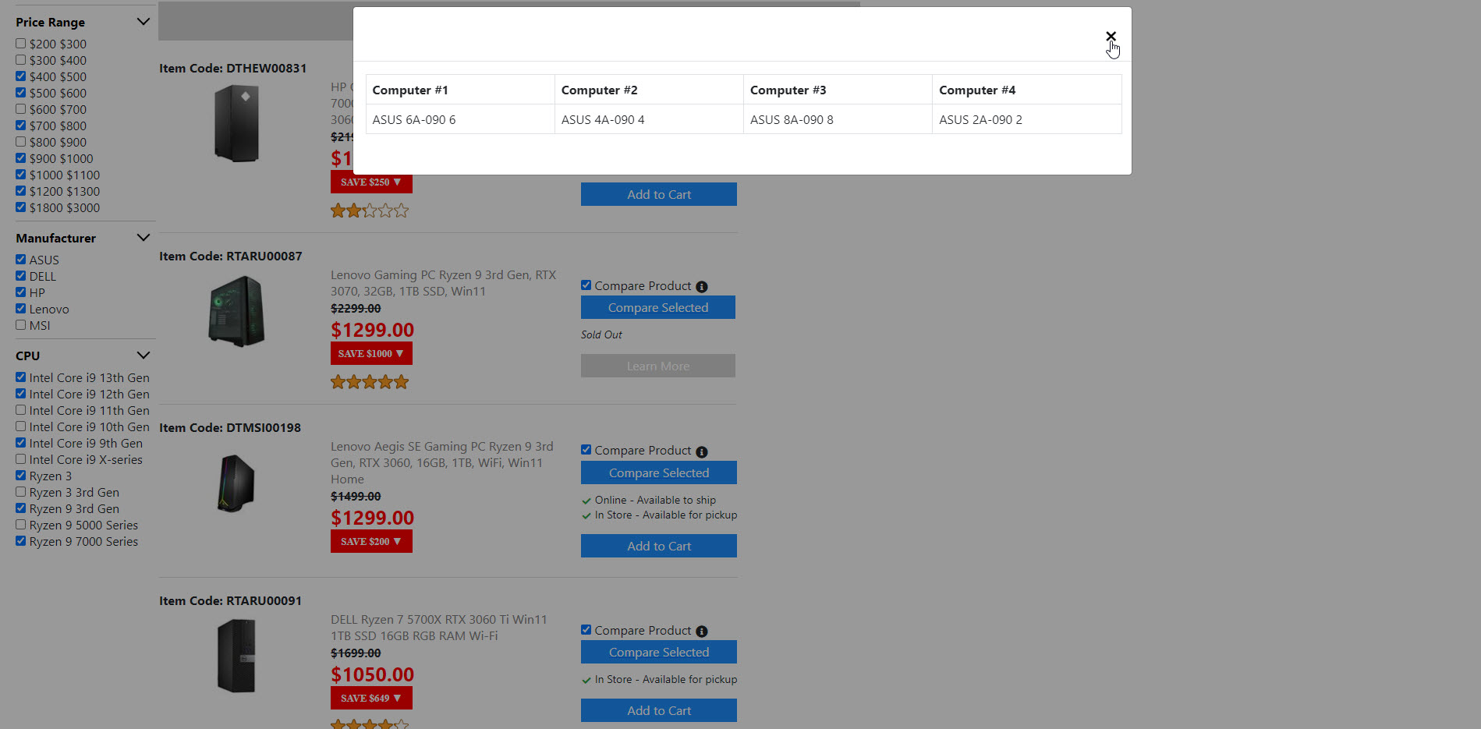Open the HP desktop product image
1481x729 pixels.
point(236,123)
